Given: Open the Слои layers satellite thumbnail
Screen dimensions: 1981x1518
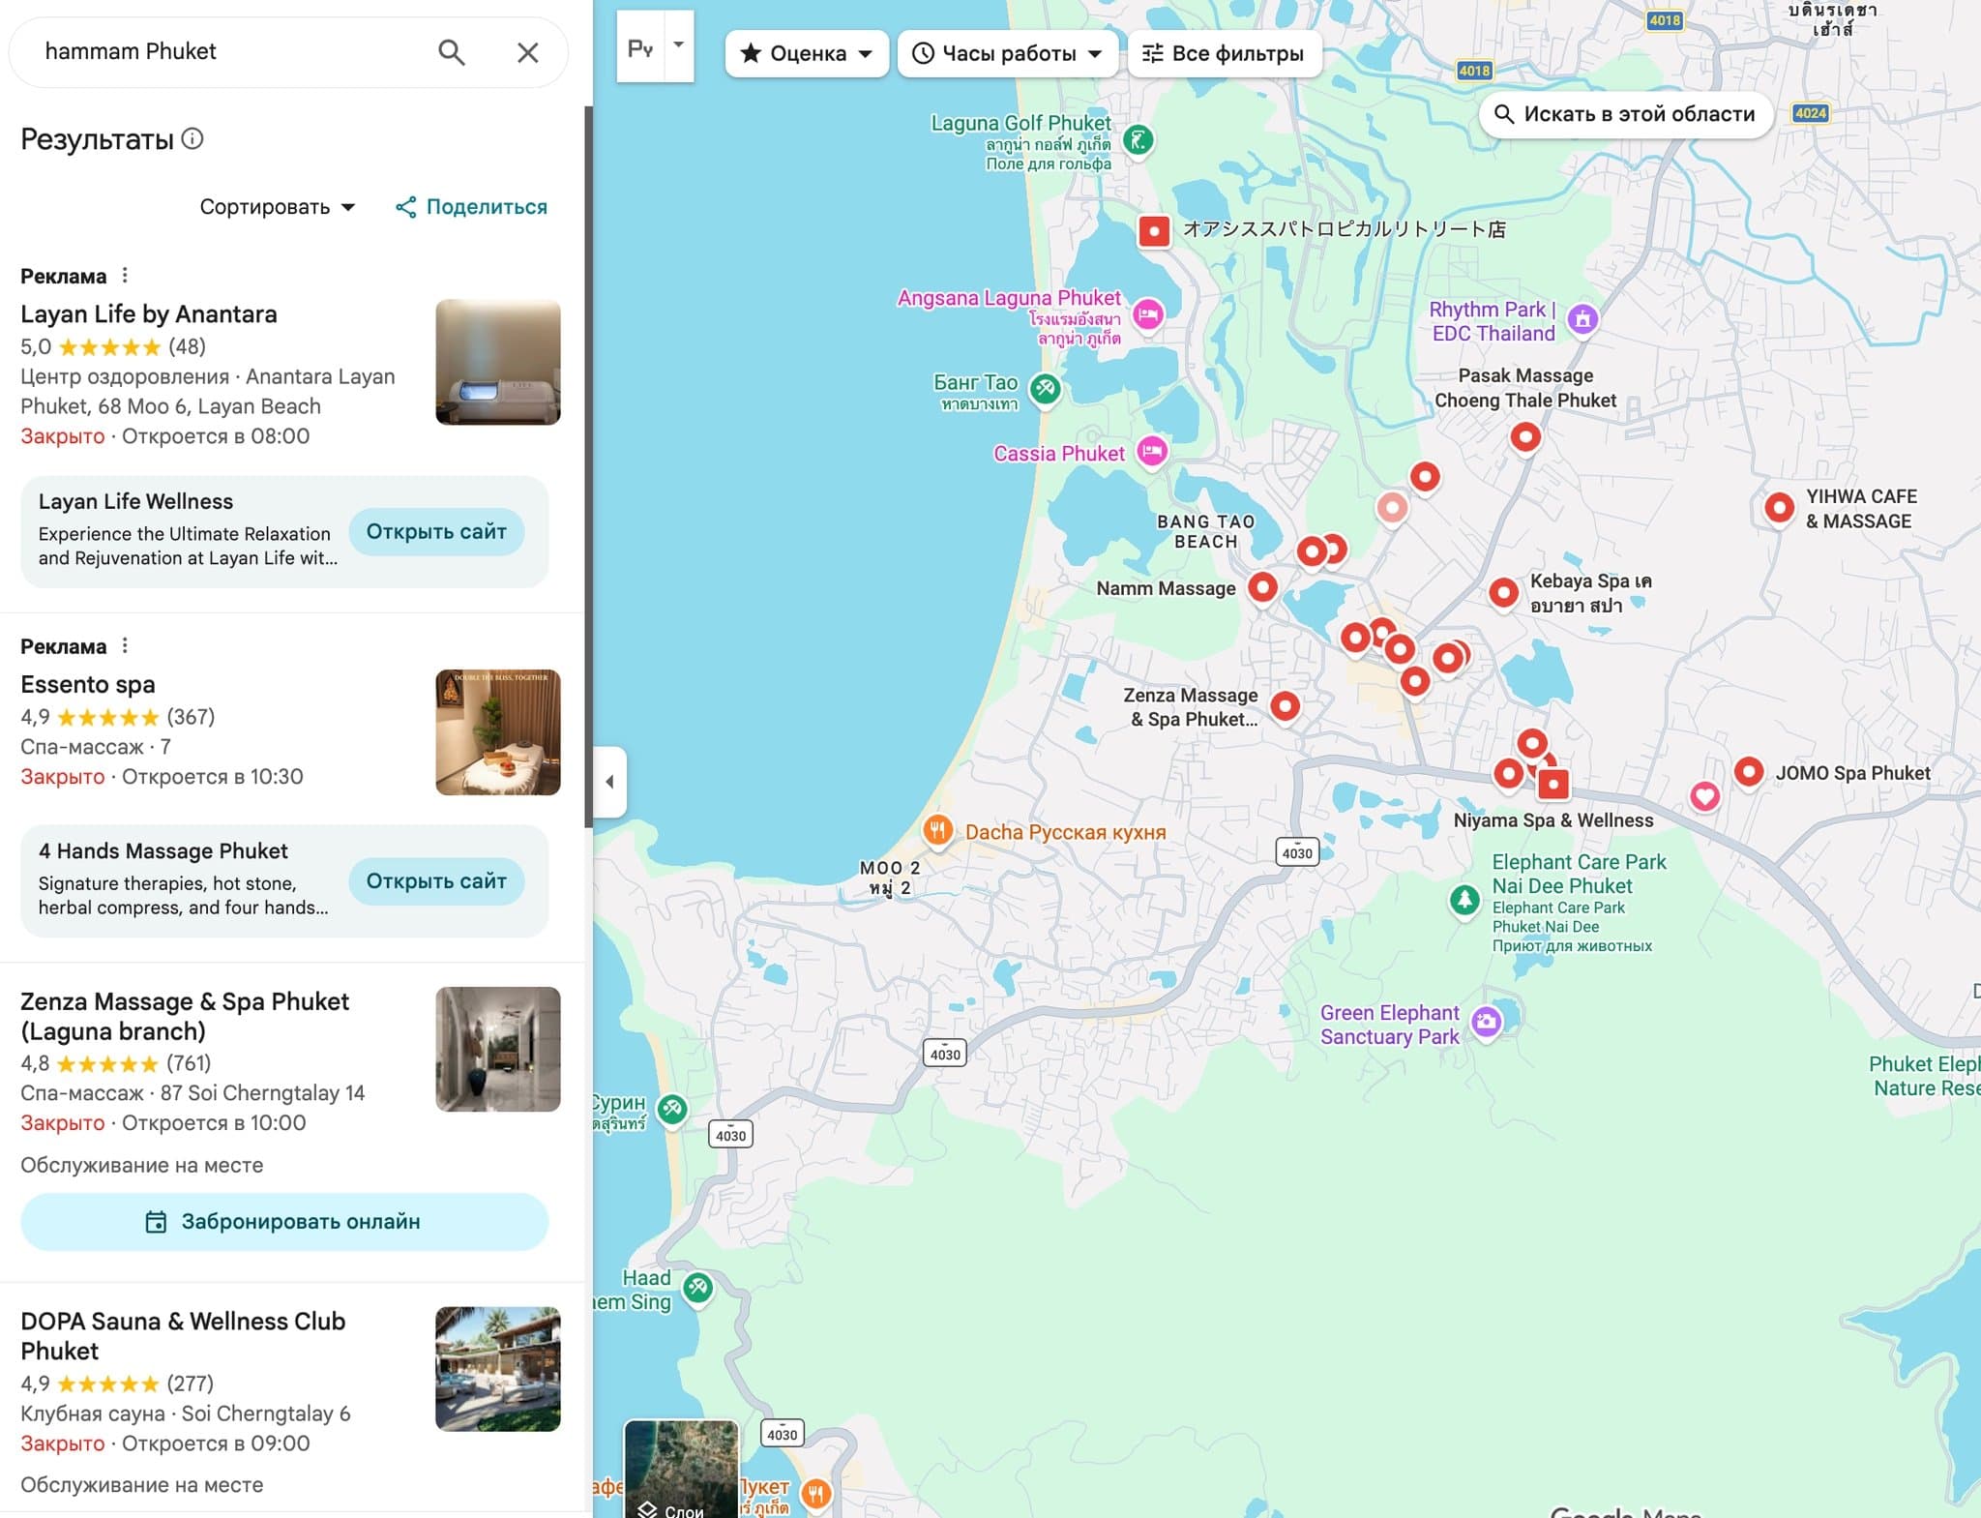Looking at the screenshot, I should point(682,1469).
